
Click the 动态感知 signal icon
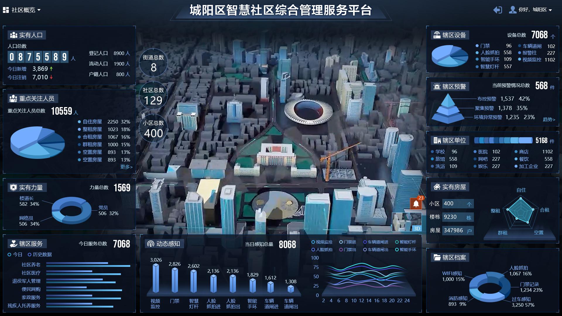point(150,244)
